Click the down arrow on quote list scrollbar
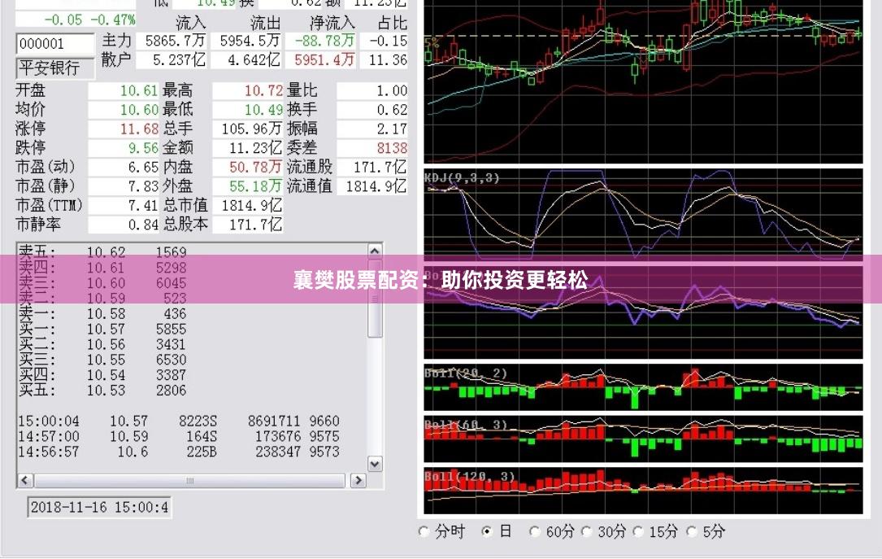Viewport: 882px width, 559px height. [x=374, y=464]
